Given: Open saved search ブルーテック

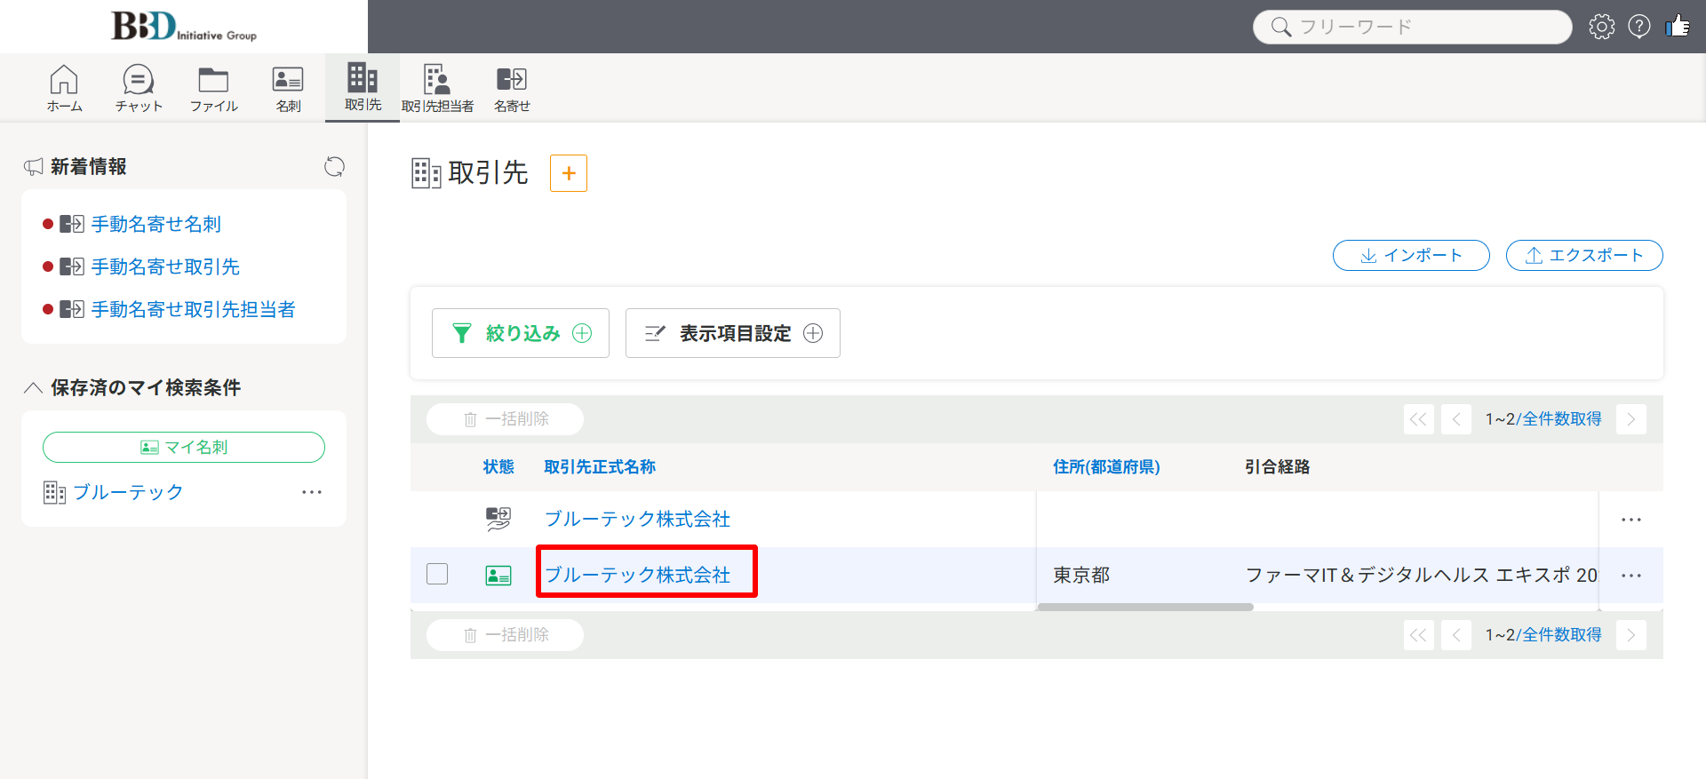Looking at the screenshot, I should point(128,492).
